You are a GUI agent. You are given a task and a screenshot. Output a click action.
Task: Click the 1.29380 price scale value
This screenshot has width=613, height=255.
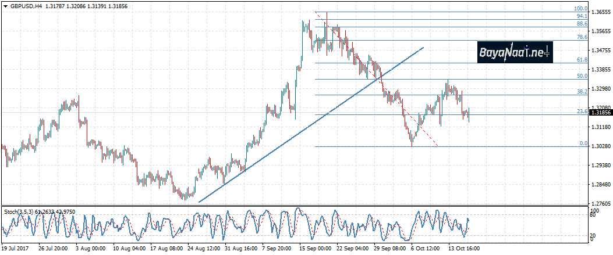(600, 166)
